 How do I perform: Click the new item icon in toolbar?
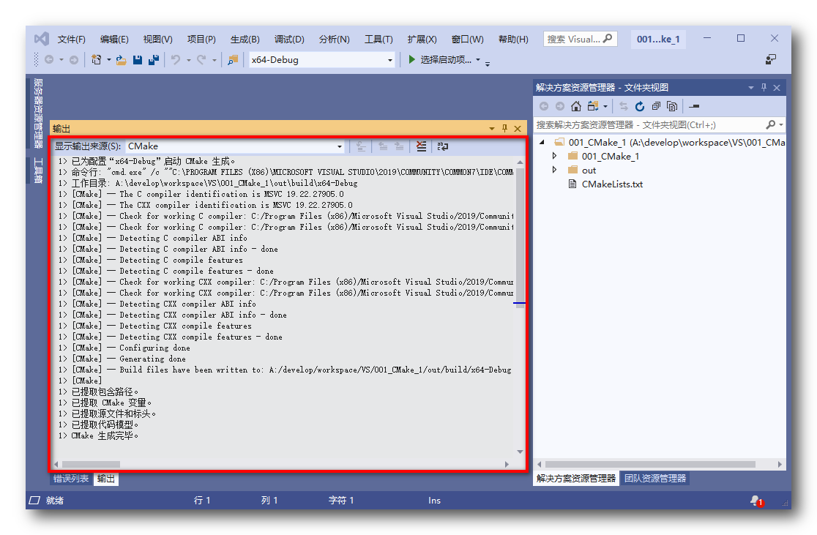(x=97, y=60)
